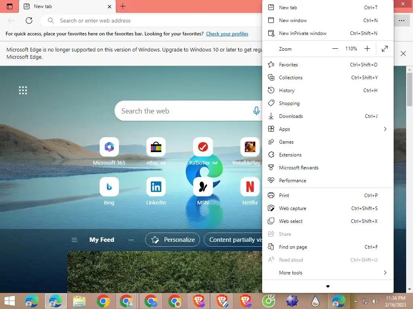Select Print in the menu
Image resolution: width=413 pixels, height=309 pixels.
click(x=327, y=195)
